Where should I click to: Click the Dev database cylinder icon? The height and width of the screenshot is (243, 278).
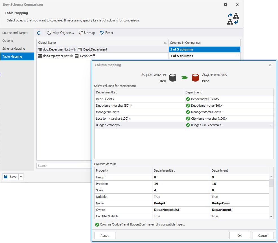[x=173, y=78]
